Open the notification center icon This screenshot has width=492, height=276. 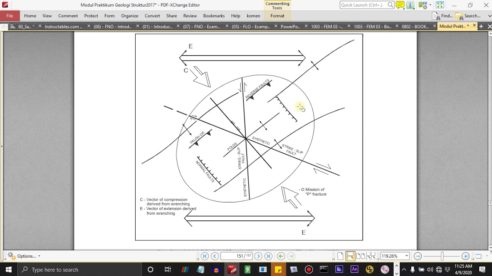482,269
